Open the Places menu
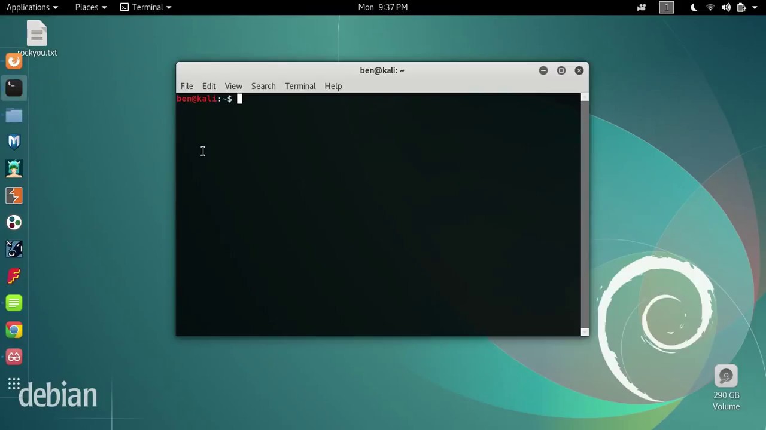 click(91, 7)
